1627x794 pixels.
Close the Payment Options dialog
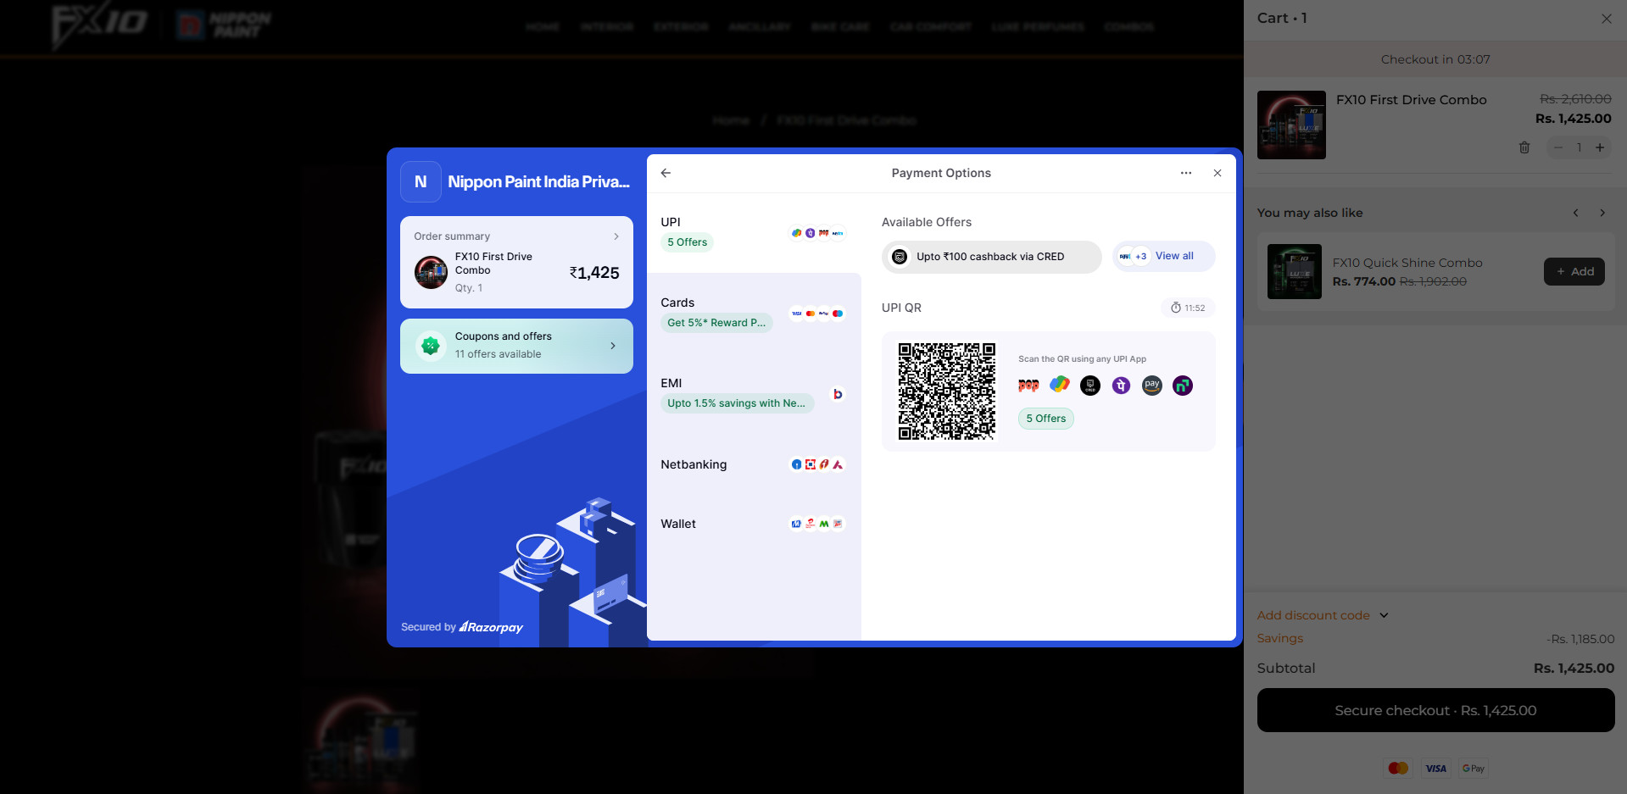(1217, 173)
